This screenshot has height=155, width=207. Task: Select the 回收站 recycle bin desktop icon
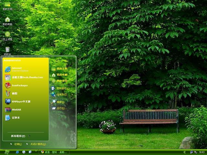pos(7,51)
